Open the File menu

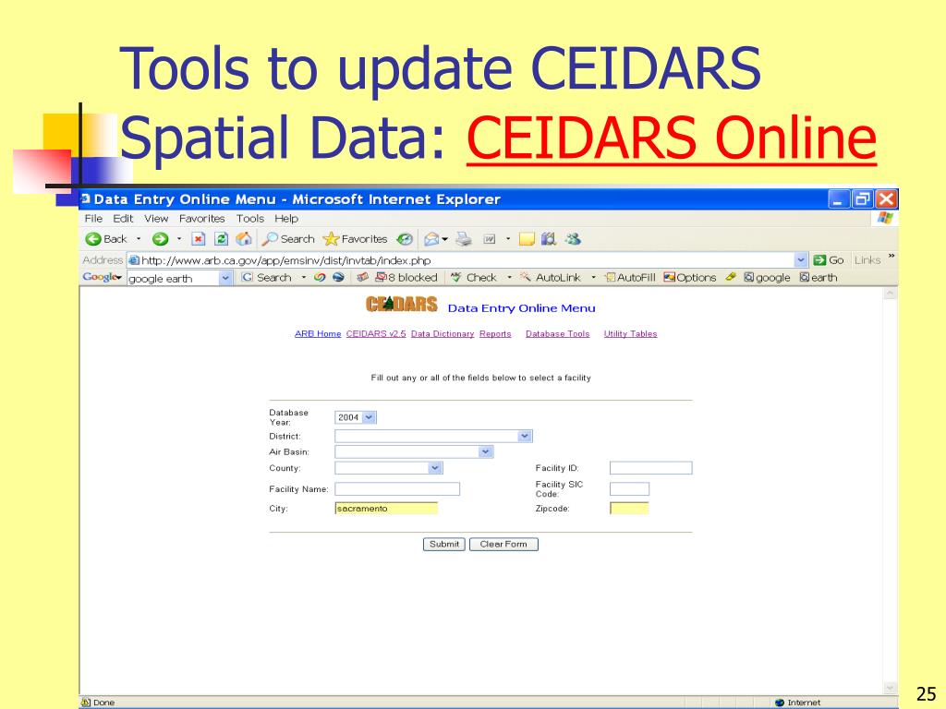pos(93,218)
